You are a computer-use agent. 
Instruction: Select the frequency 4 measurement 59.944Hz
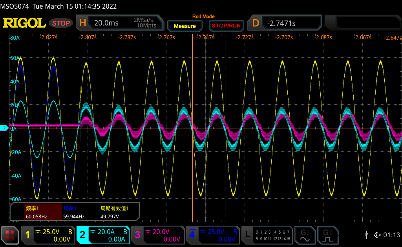(x=74, y=212)
